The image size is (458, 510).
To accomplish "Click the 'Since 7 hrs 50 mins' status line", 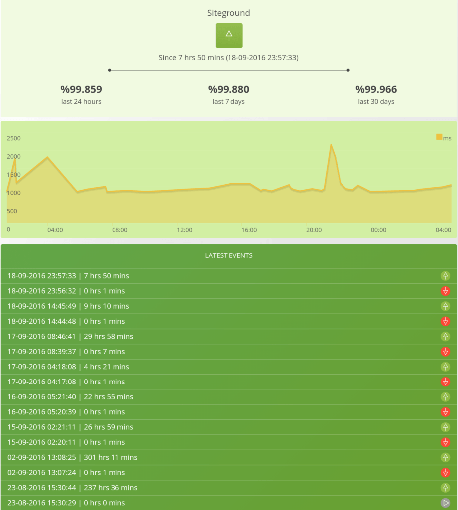I will [229, 58].
